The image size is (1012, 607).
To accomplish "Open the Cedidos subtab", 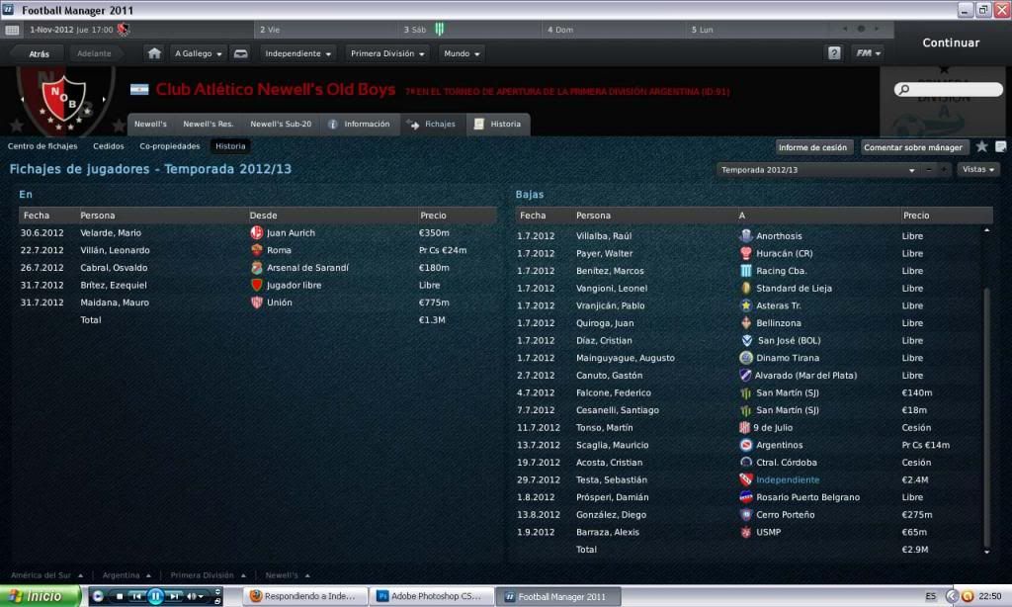I will (x=109, y=146).
